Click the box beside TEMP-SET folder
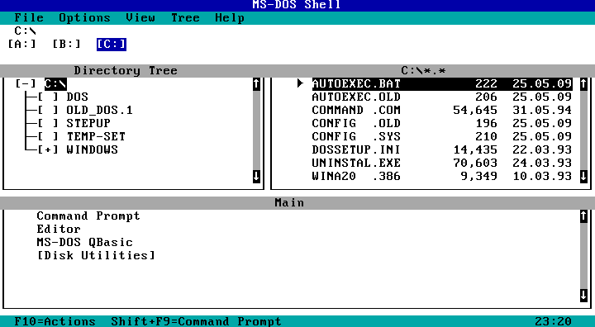 click(x=48, y=136)
